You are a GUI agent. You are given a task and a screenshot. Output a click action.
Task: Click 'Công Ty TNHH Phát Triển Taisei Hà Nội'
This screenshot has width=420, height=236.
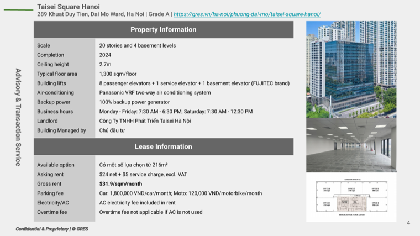[x=145, y=121]
